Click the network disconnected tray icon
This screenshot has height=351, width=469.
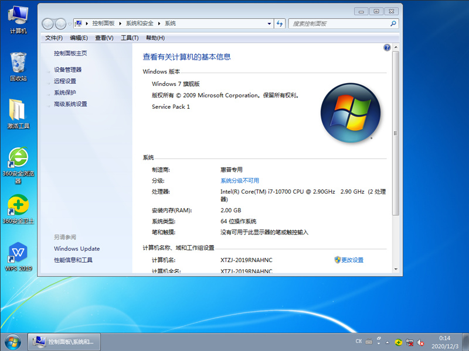[x=409, y=342]
